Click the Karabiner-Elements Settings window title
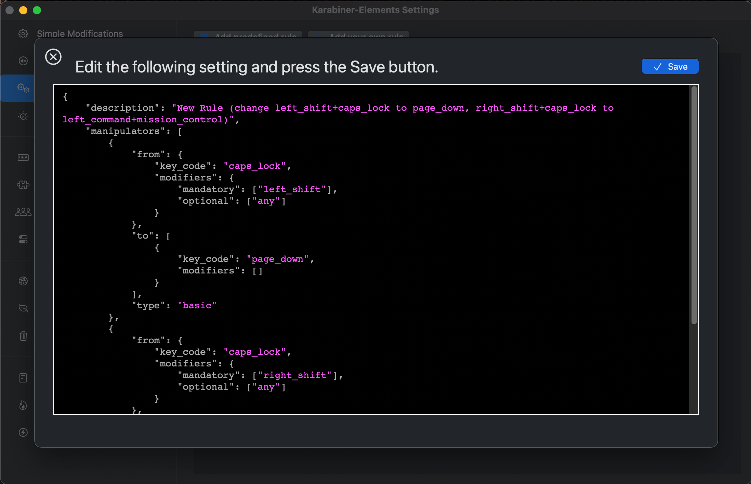This screenshot has height=484, width=751. pos(375,10)
